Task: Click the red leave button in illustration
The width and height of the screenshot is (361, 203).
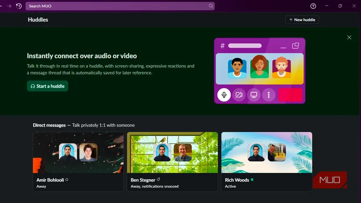Action: click(290, 94)
